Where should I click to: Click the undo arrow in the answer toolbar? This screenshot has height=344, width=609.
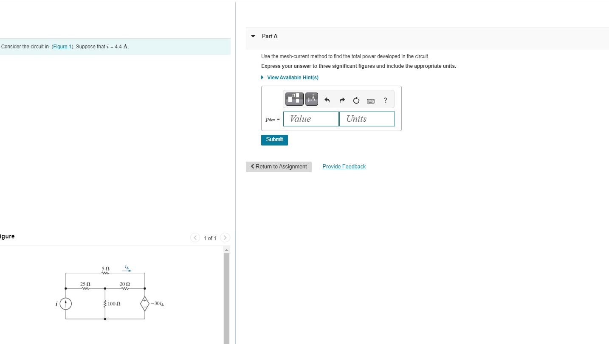coord(327,100)
